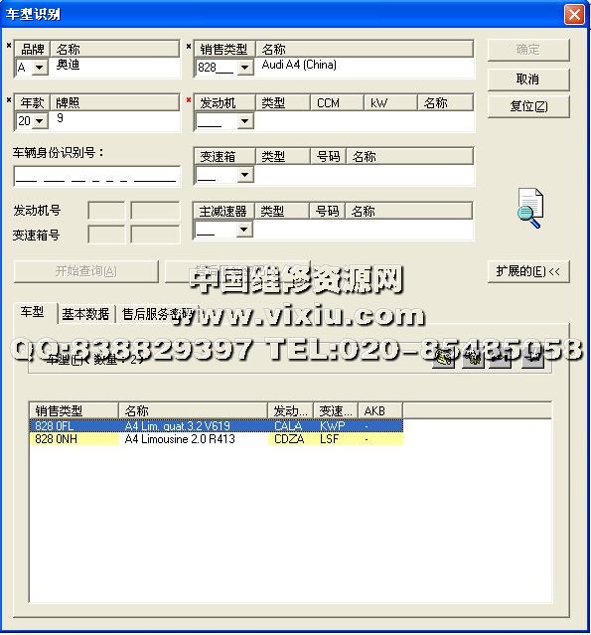Click the LSF gearbox code cell
The width and height of the screenshot is (591, 635).
329,439
